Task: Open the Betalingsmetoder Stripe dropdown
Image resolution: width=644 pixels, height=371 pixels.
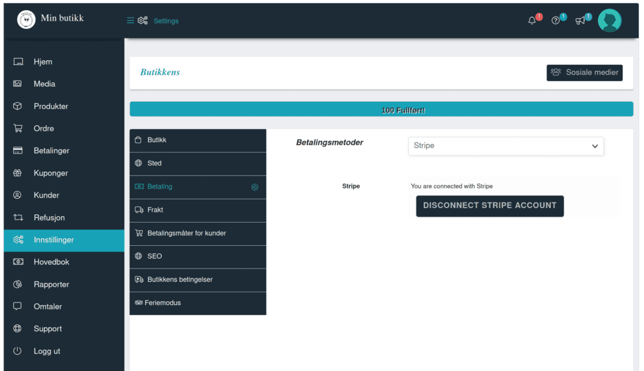Action: click(506, 146)
